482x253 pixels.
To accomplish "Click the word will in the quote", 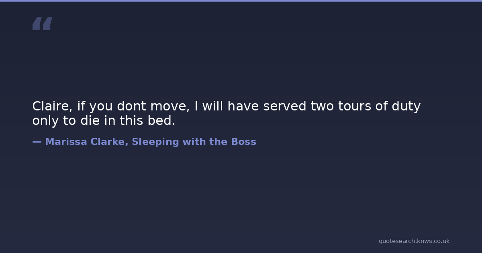I will coord(212,106).
